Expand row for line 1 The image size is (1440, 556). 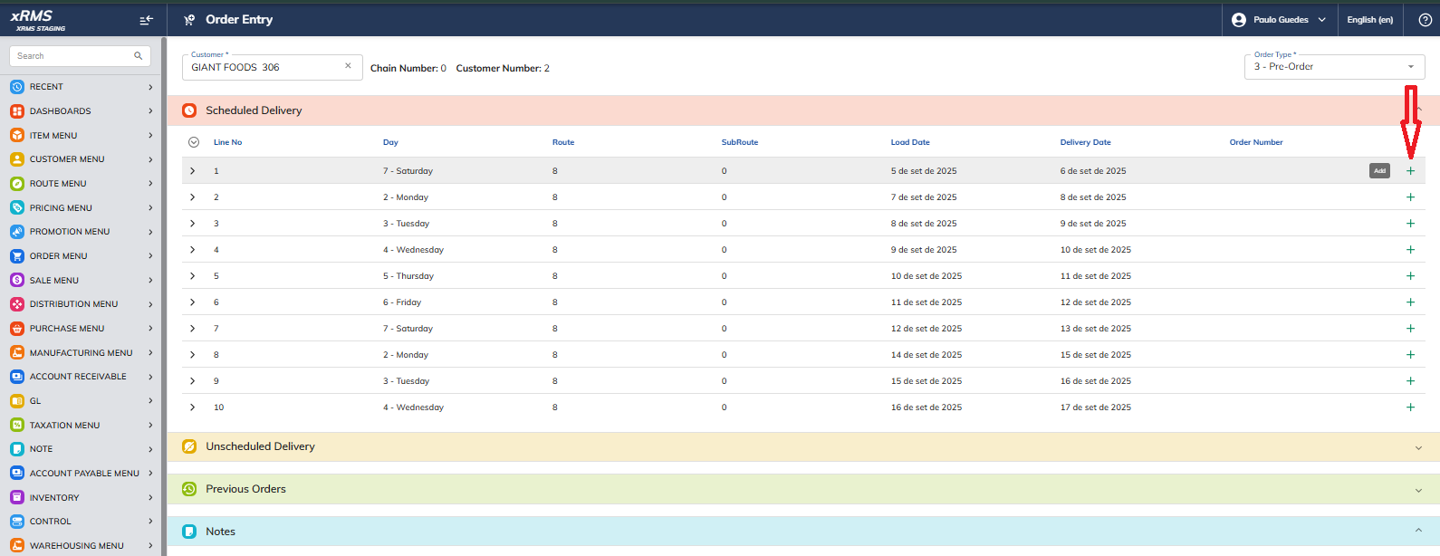point(193,171)
